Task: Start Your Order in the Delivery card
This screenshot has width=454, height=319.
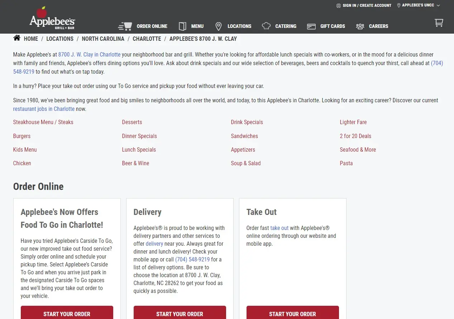Action: [x=180, y=313]
